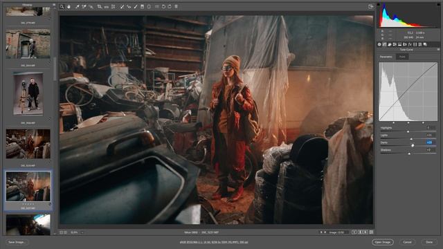Select the Adjustment Brush tool
Screen dimensions: 443x249
point(136,6)
